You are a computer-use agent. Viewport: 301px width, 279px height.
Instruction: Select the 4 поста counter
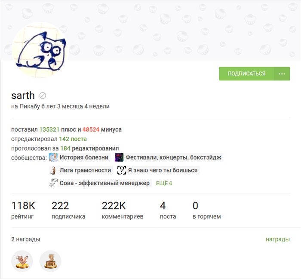(168, 210)
